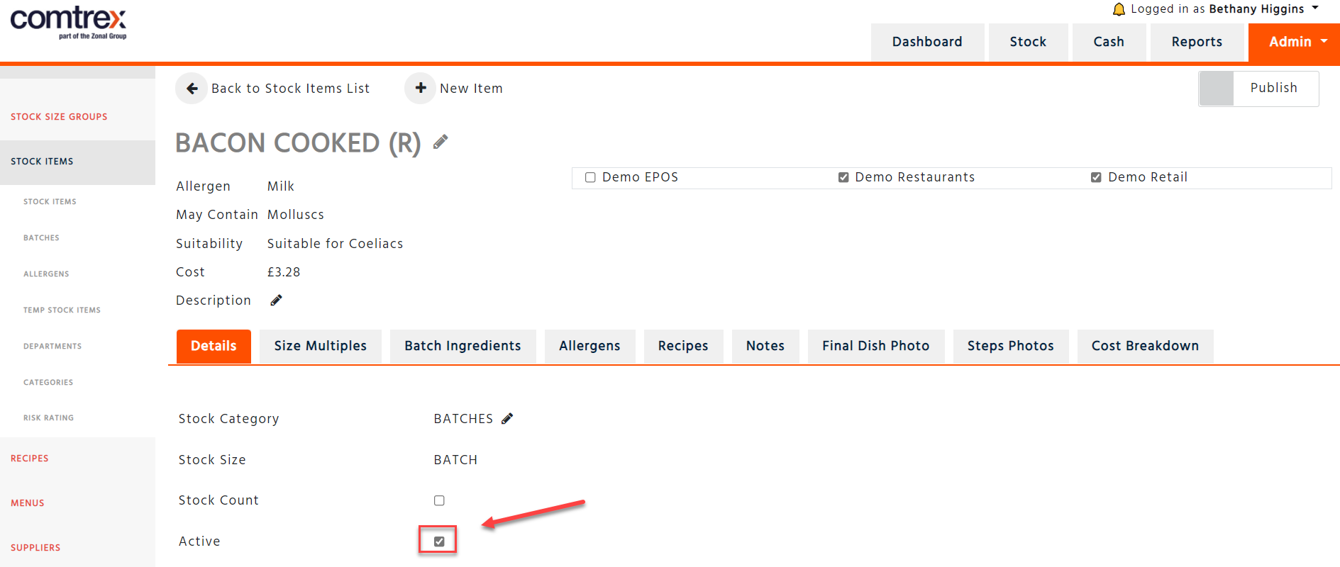The image size is (1340, 567).
Task: Click the plus icon for New Item
Action: pos(421,88)
